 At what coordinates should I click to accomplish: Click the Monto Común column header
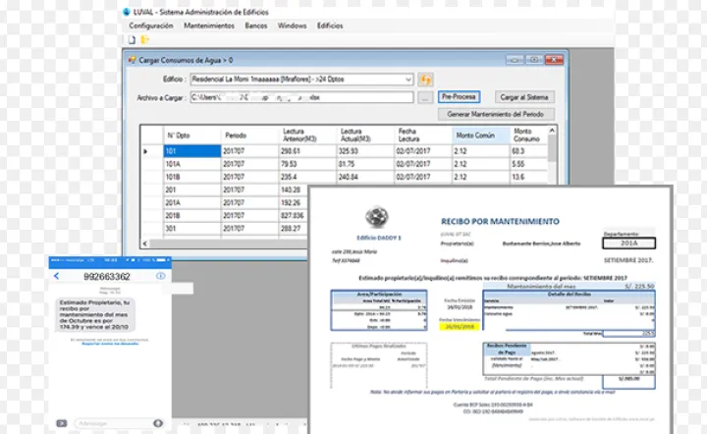[x=480, y=136]
